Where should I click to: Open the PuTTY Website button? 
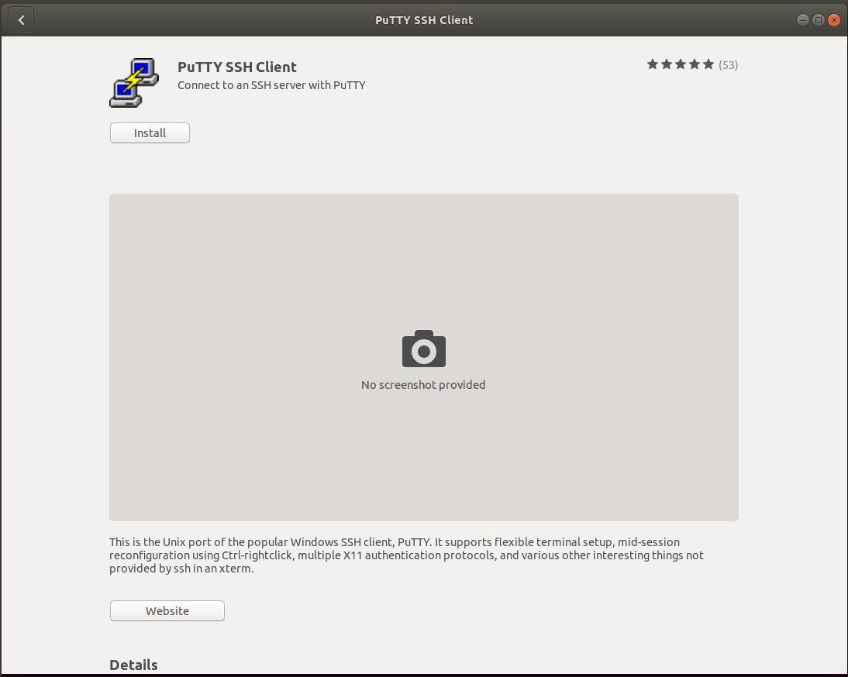pyautogui.click(x=167, y=610)
